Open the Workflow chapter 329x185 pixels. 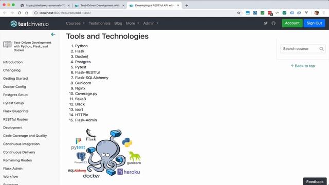tap(11, 177)
